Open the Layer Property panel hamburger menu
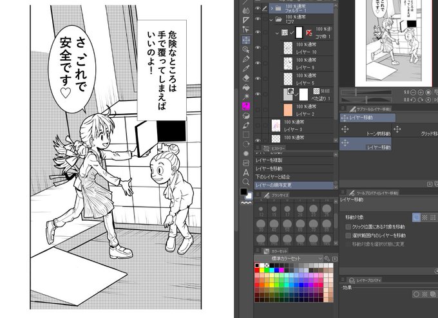438x318 pixels. pyautogui.click(x=343, y=279)
